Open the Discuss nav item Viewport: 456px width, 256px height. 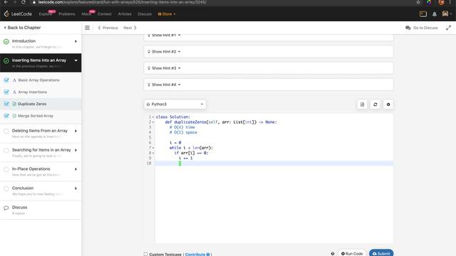(145, 14)
